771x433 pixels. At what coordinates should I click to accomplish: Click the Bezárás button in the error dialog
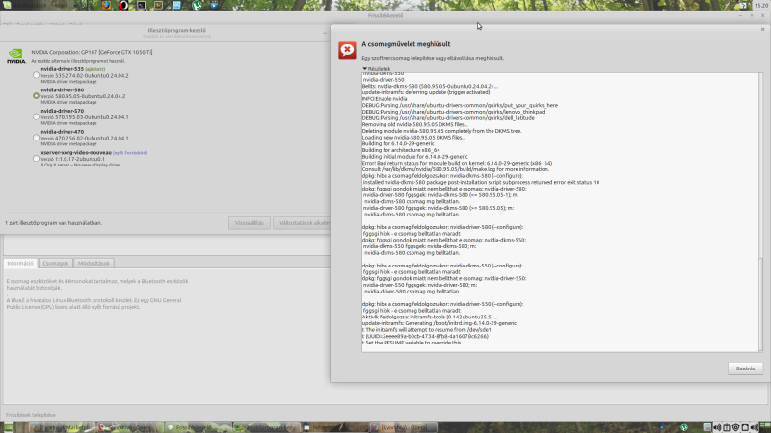pyautogui.click(x=745, y=369)
